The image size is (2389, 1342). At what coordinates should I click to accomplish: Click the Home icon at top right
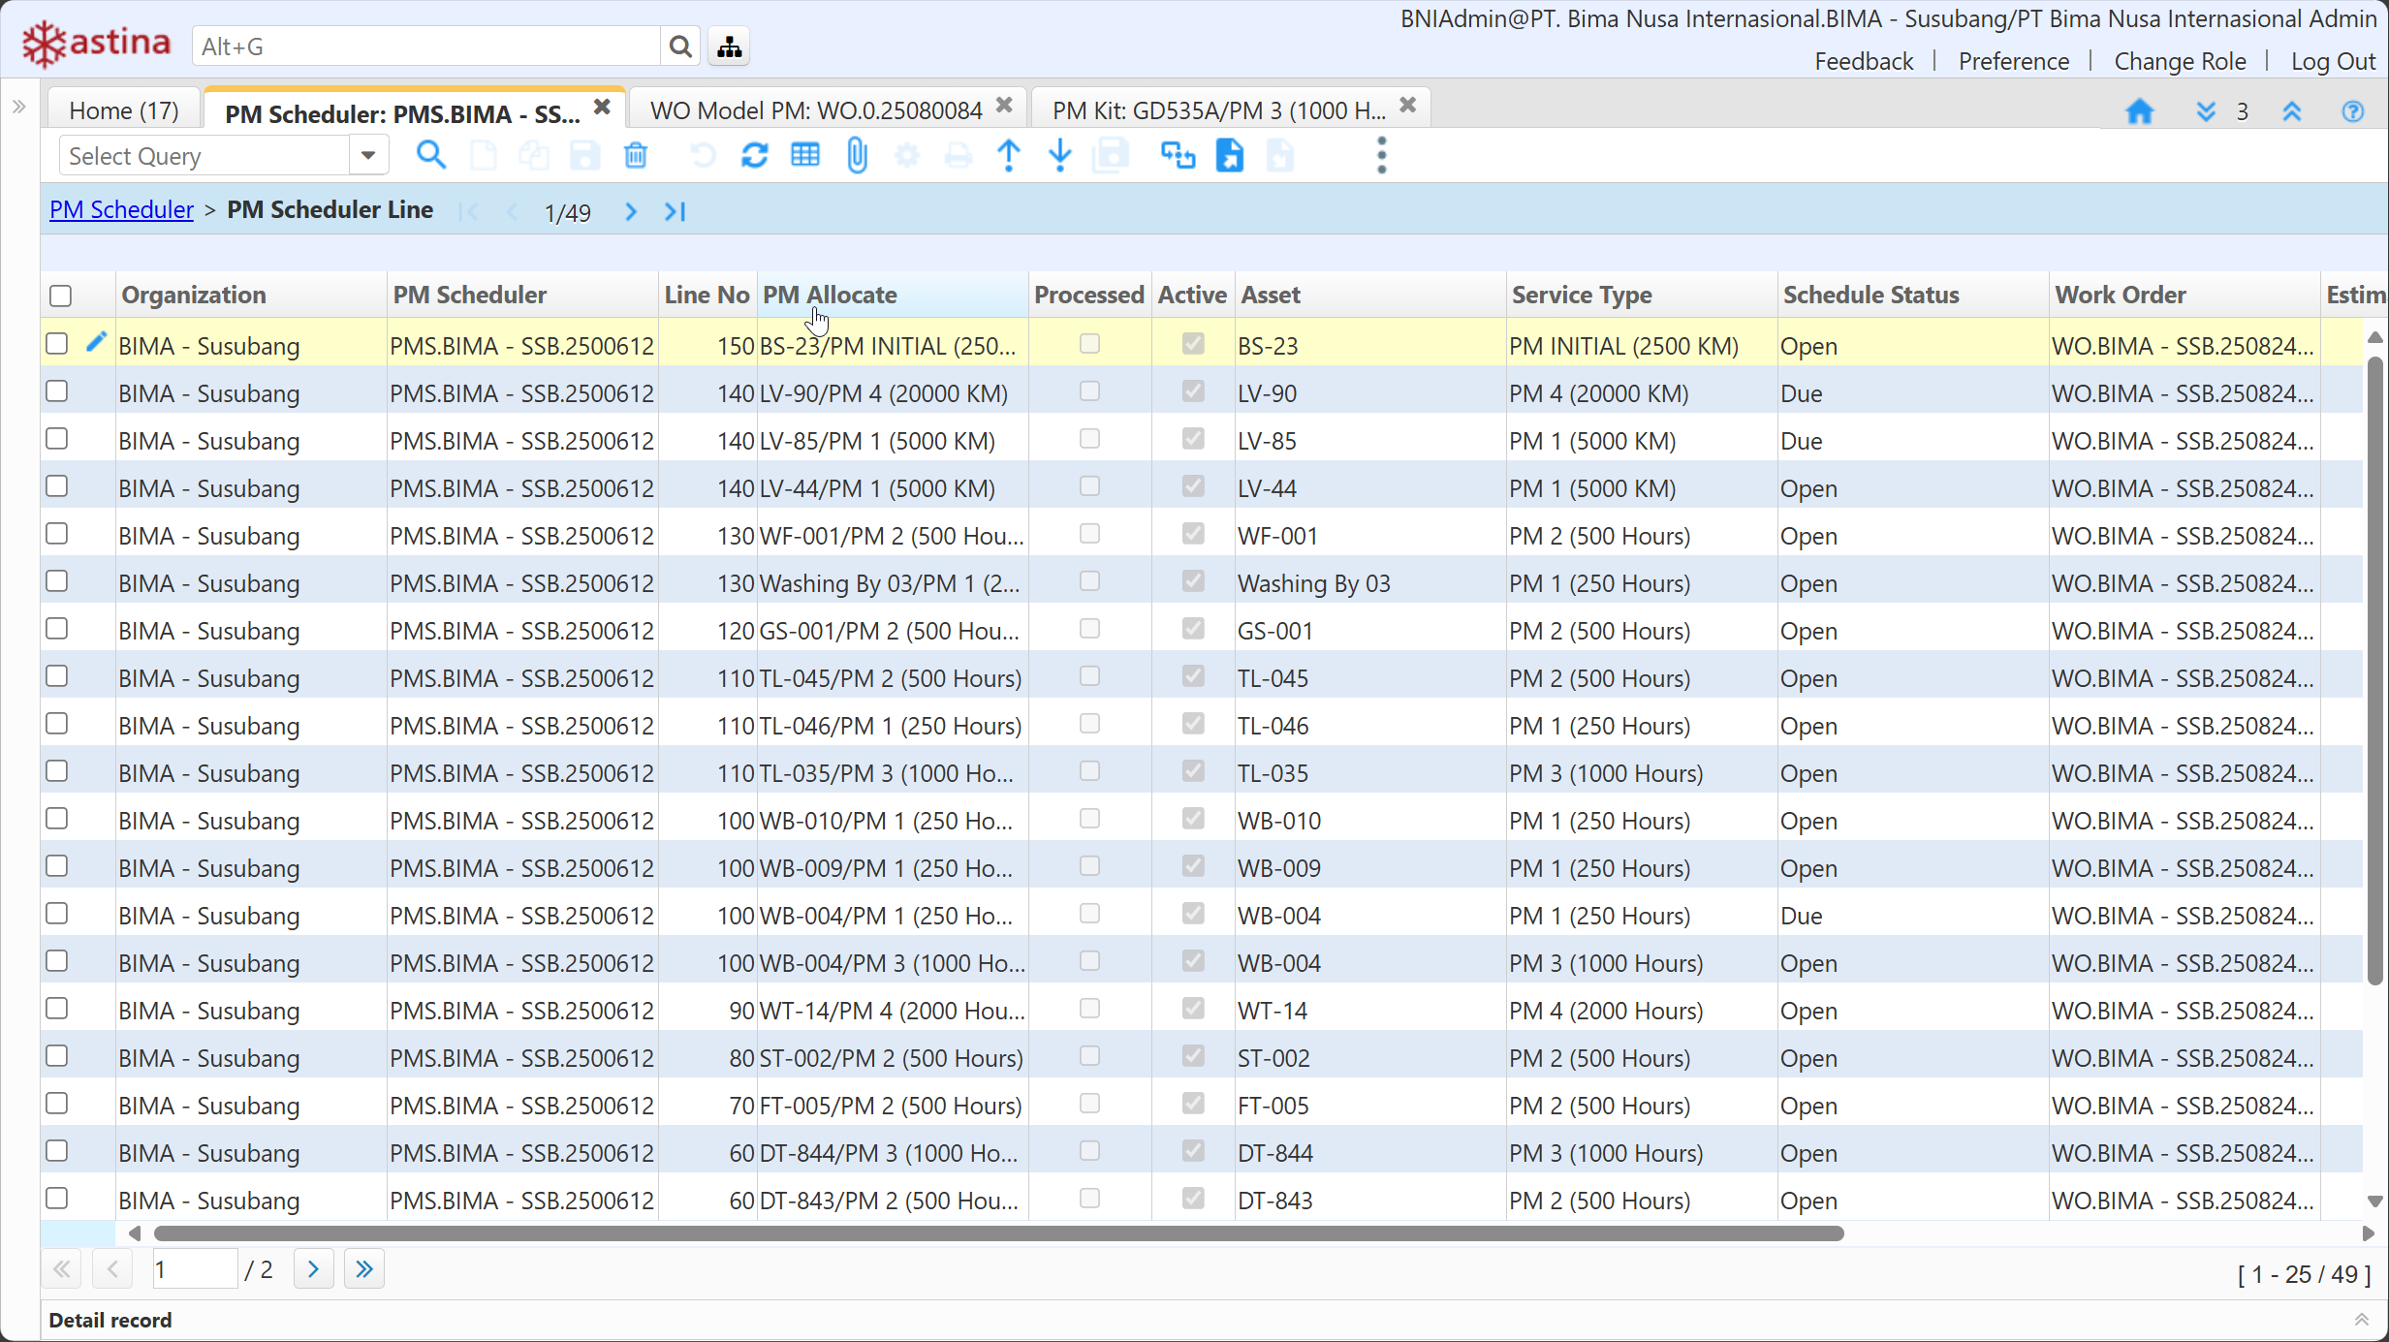[x=2139, y=111]
